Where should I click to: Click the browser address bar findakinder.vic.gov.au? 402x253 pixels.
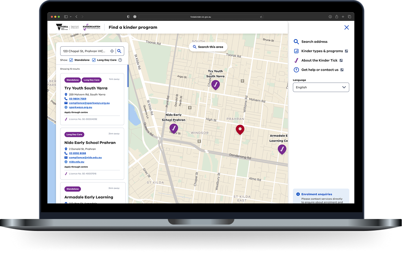point(201,17)
